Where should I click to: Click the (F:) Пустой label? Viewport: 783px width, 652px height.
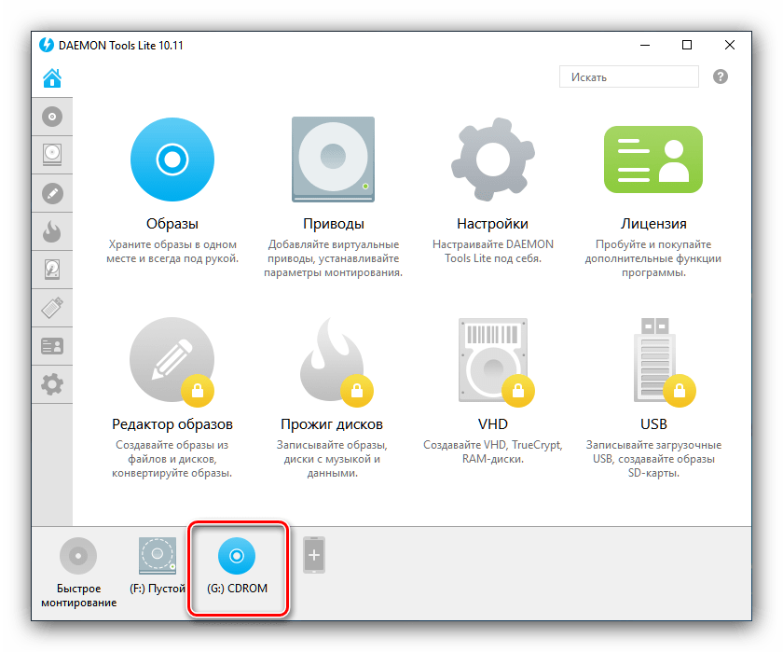pyautogui.click(x=158, y=589)
